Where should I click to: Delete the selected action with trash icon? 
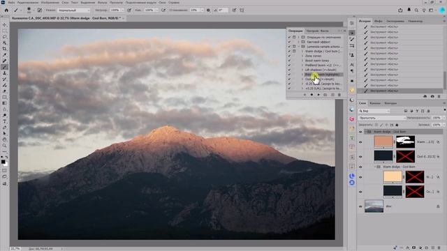coord(339,95)
